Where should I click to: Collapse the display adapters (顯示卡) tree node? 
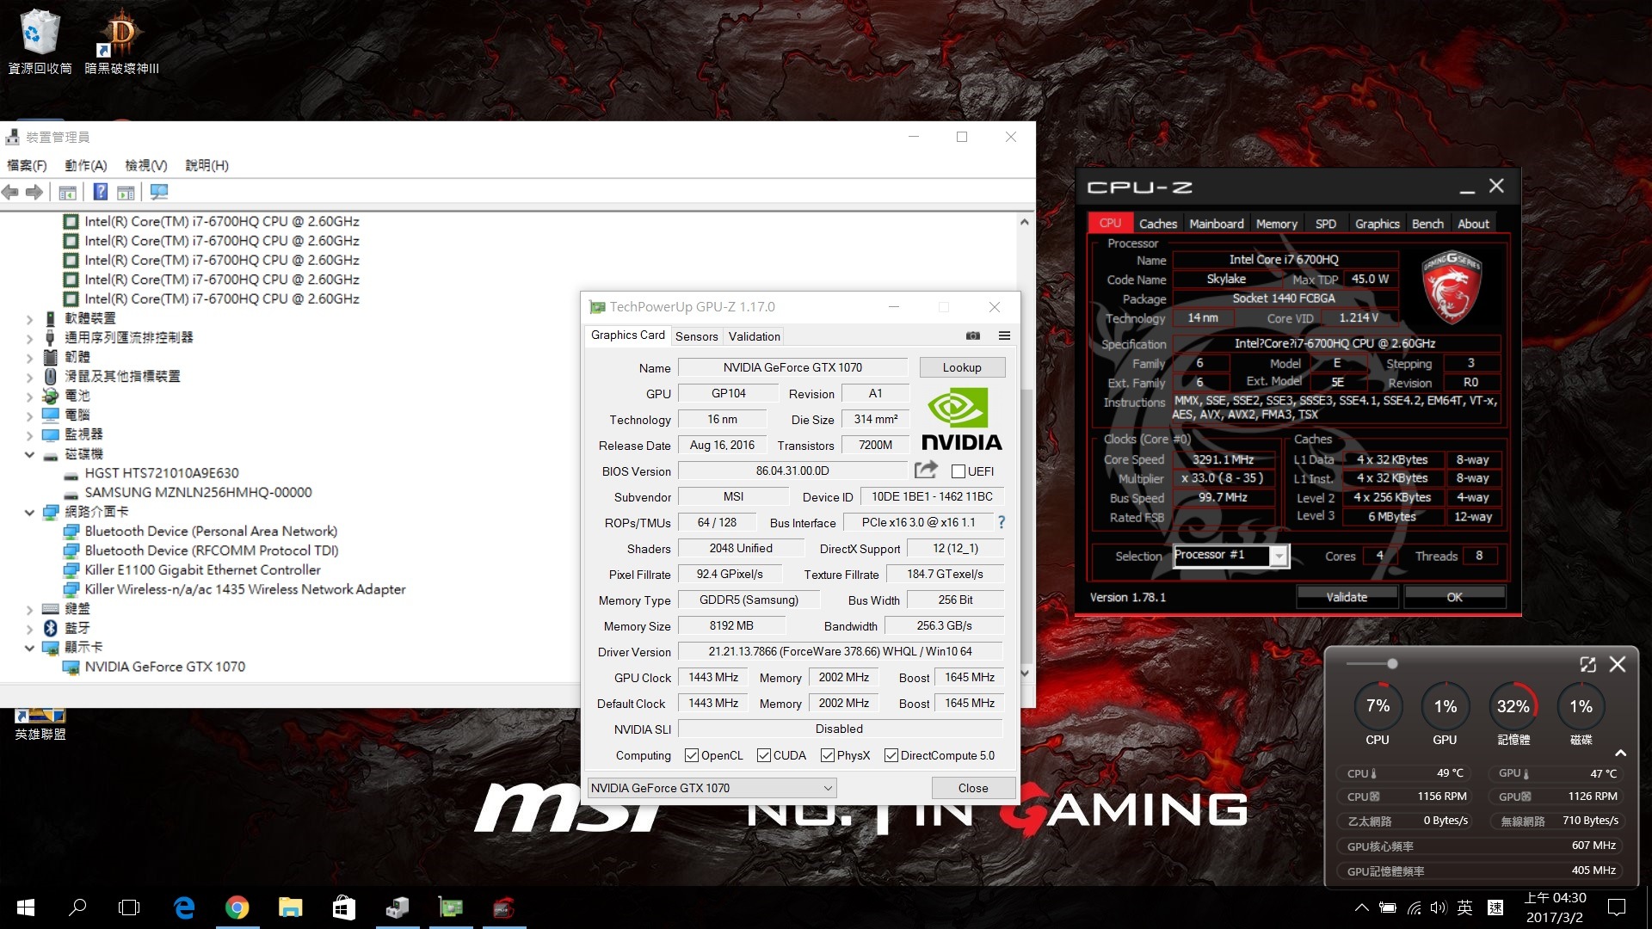(x=30, y=648)
